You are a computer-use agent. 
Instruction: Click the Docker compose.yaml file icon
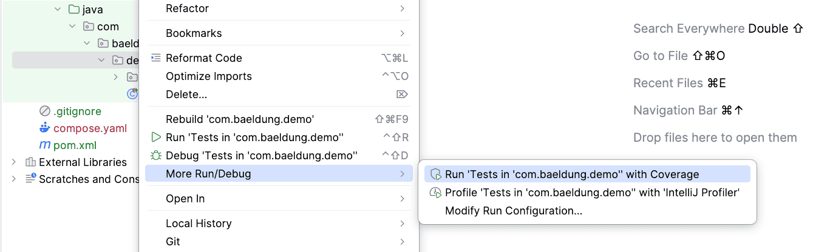44,128
